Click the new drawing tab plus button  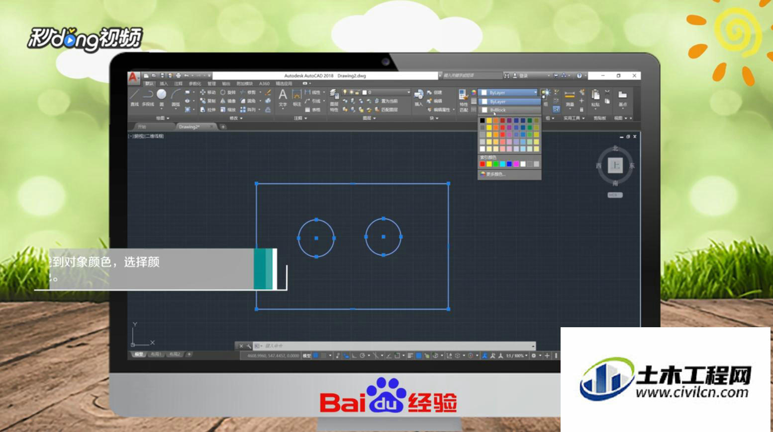coord(223,127)
